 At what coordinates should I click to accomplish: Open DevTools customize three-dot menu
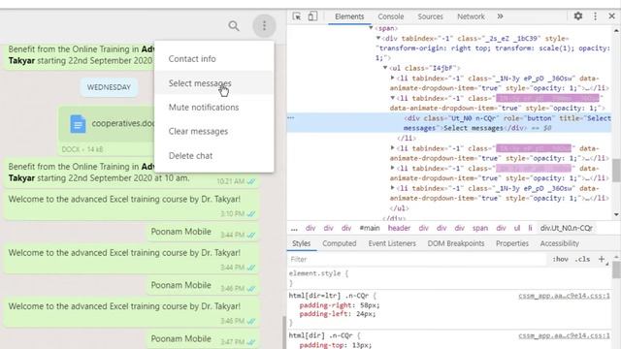click(x=595, y=16)
